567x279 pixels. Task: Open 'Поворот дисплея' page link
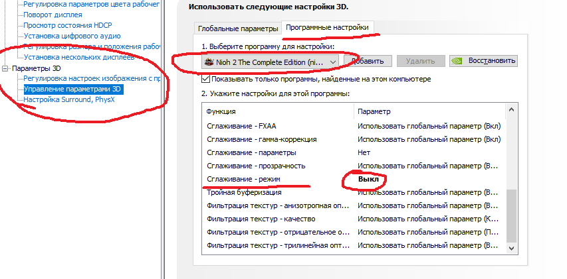click(x=53, y=15)
